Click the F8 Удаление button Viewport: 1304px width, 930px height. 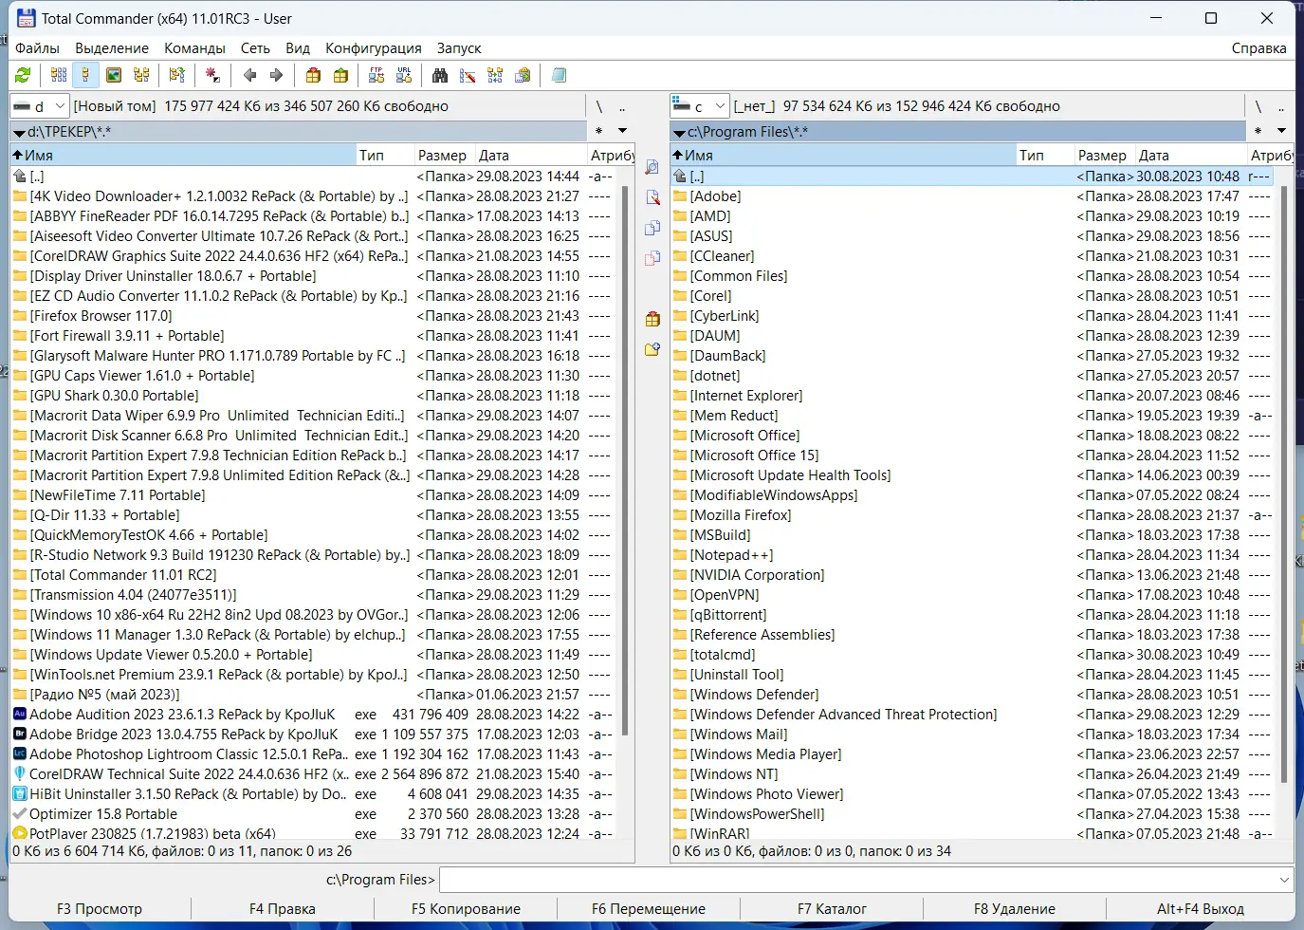tap(1015, 909)
